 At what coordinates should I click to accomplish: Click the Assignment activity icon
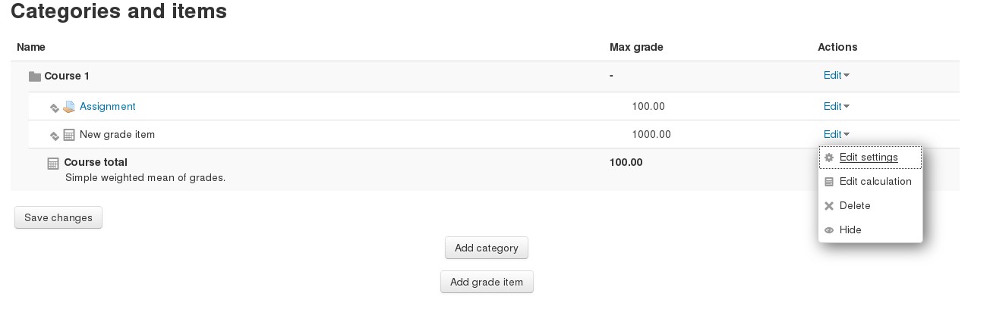point(69,107)
